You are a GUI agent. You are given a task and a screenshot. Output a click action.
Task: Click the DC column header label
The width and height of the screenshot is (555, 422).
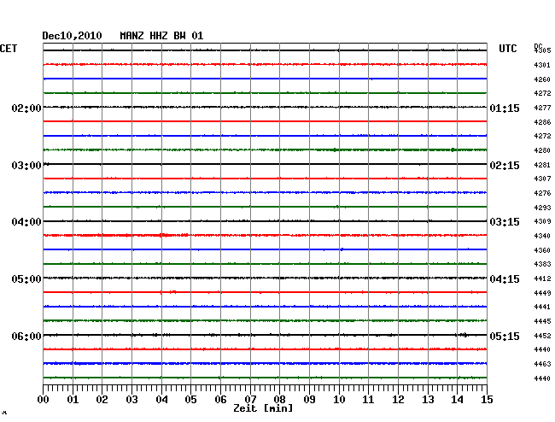(538, 45)
